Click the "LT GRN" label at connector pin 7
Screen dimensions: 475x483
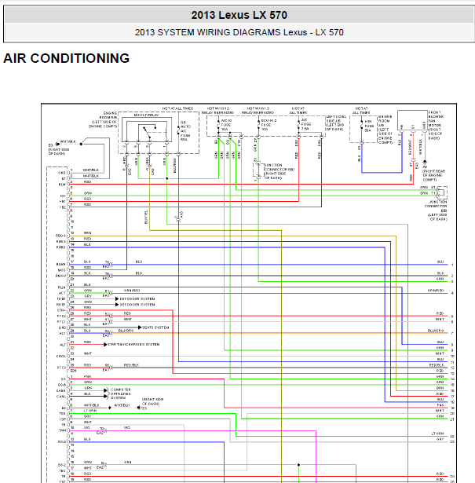tap(90, 411)
